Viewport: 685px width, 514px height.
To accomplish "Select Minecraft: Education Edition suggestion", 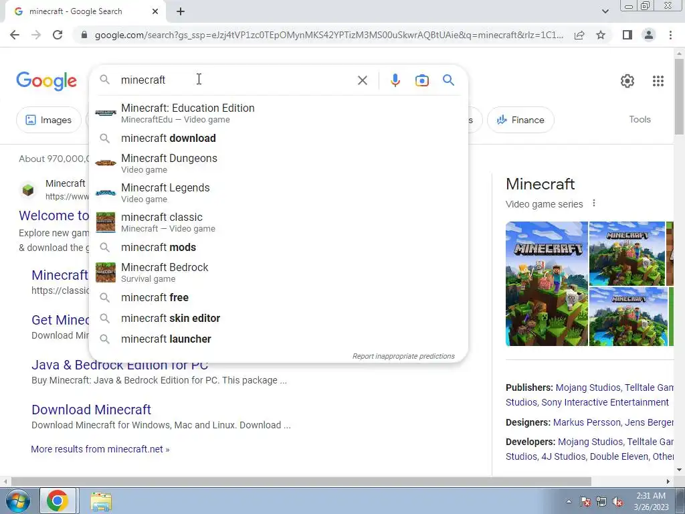I will 278,113.
